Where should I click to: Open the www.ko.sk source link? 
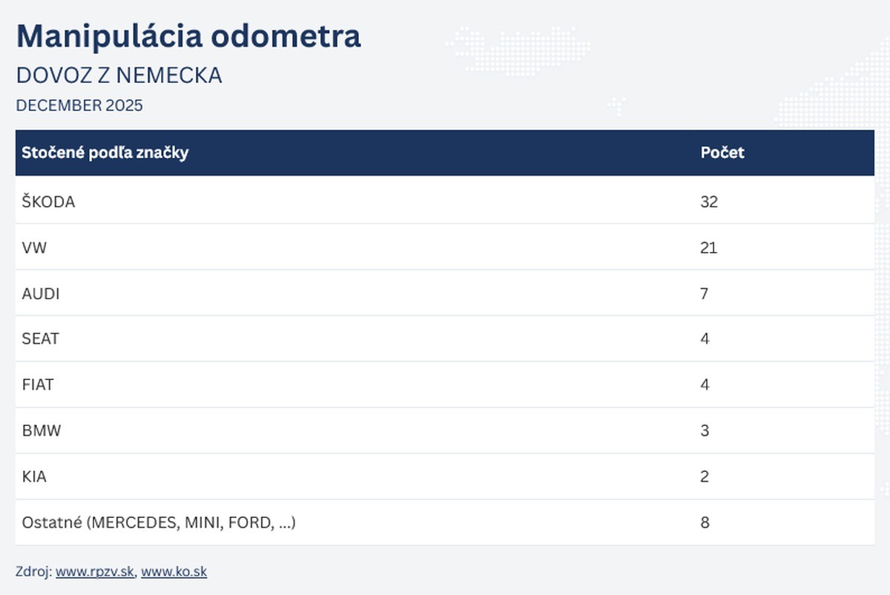174,571
